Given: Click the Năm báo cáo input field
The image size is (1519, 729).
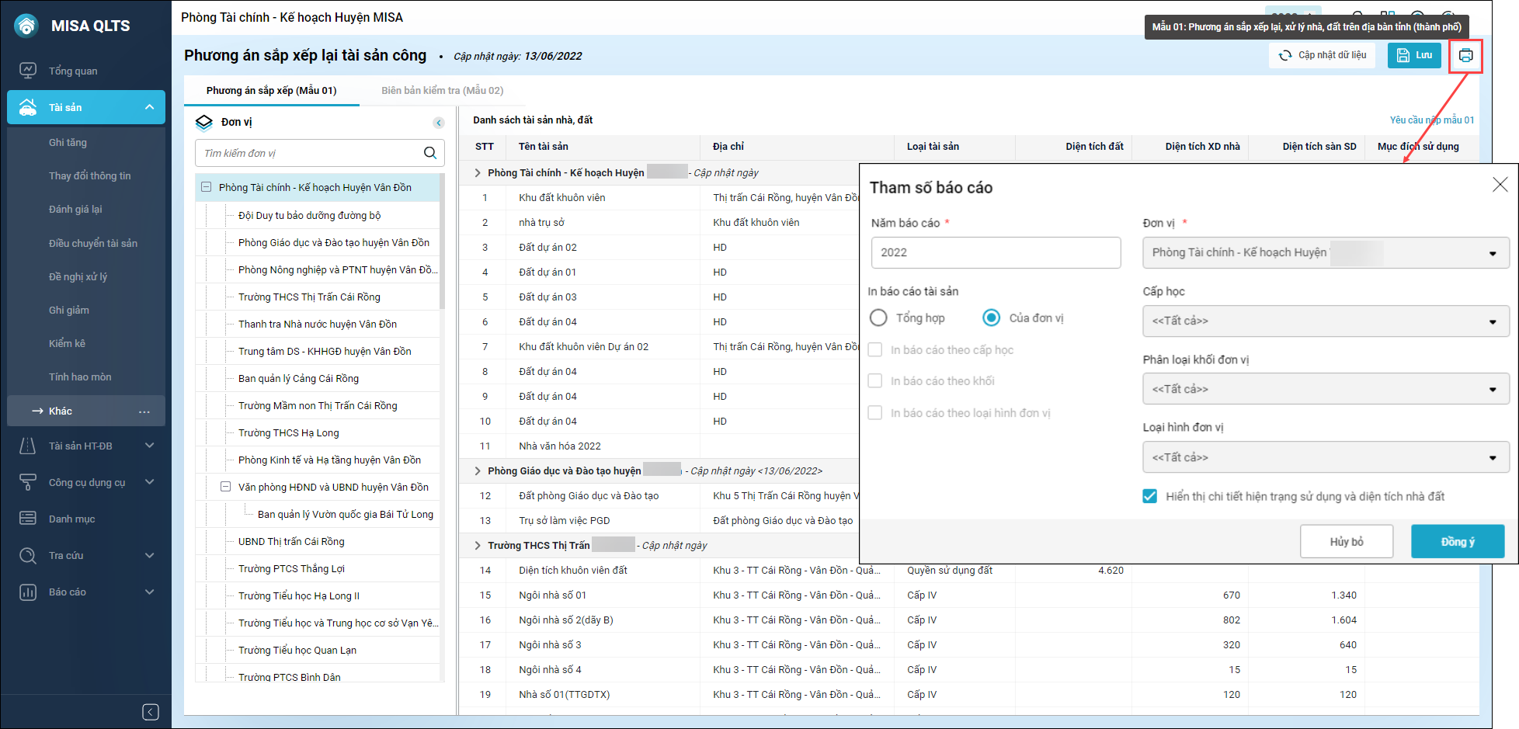Looking at the screenshot, I should point(996,252).
